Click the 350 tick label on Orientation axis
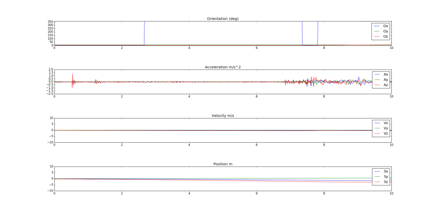Screen dimensions: 435x212 coord(51,22)
